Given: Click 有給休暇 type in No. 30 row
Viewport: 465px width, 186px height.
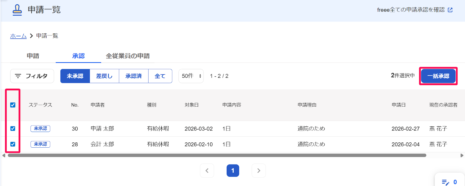Looking at the screenshot, I should pos(158,128).
